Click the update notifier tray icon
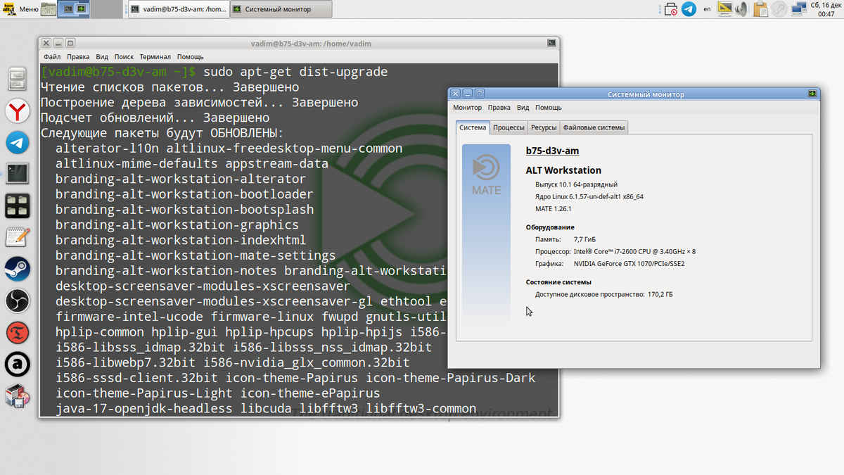This screenshot has height=475, width=844. pyautogui.click(x=671, y=9)
